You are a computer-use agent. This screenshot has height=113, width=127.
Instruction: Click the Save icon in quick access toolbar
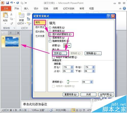(7, 3)
